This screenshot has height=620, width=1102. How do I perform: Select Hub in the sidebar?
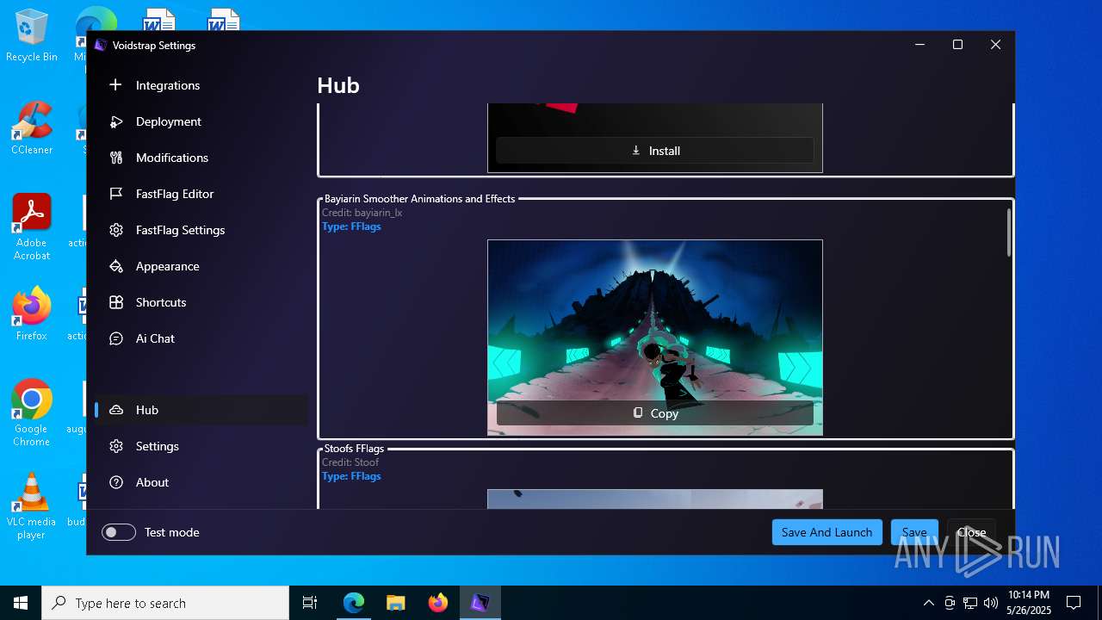pyautogui.click(x=201, y=410)
